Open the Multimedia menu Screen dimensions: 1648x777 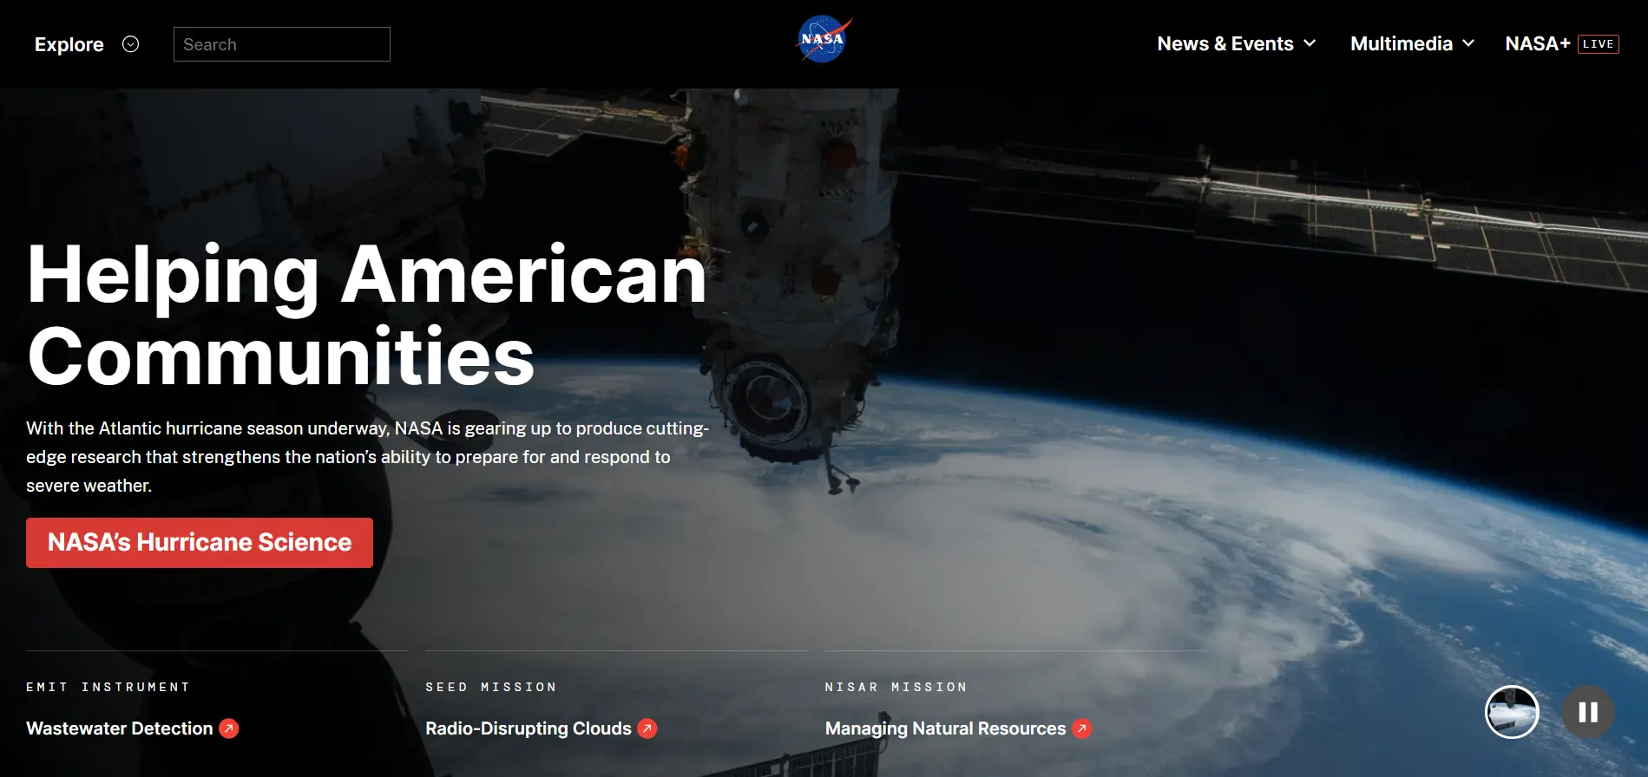(1402, 43)
